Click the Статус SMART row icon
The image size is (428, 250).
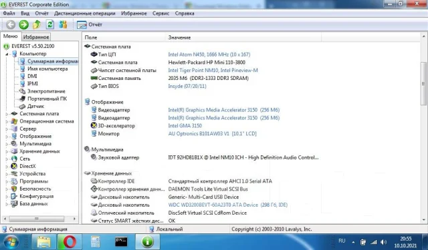pyautogui.click(x=94, y=221)
